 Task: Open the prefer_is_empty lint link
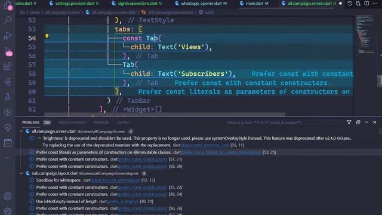click(x=122, y=202)
